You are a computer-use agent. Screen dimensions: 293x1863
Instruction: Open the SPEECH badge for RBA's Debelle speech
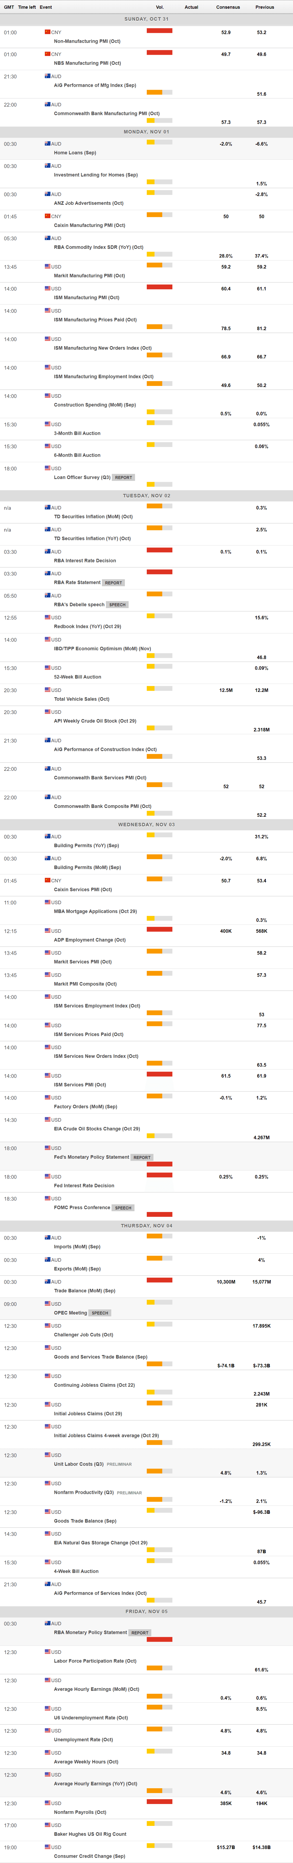pos(117,605)
